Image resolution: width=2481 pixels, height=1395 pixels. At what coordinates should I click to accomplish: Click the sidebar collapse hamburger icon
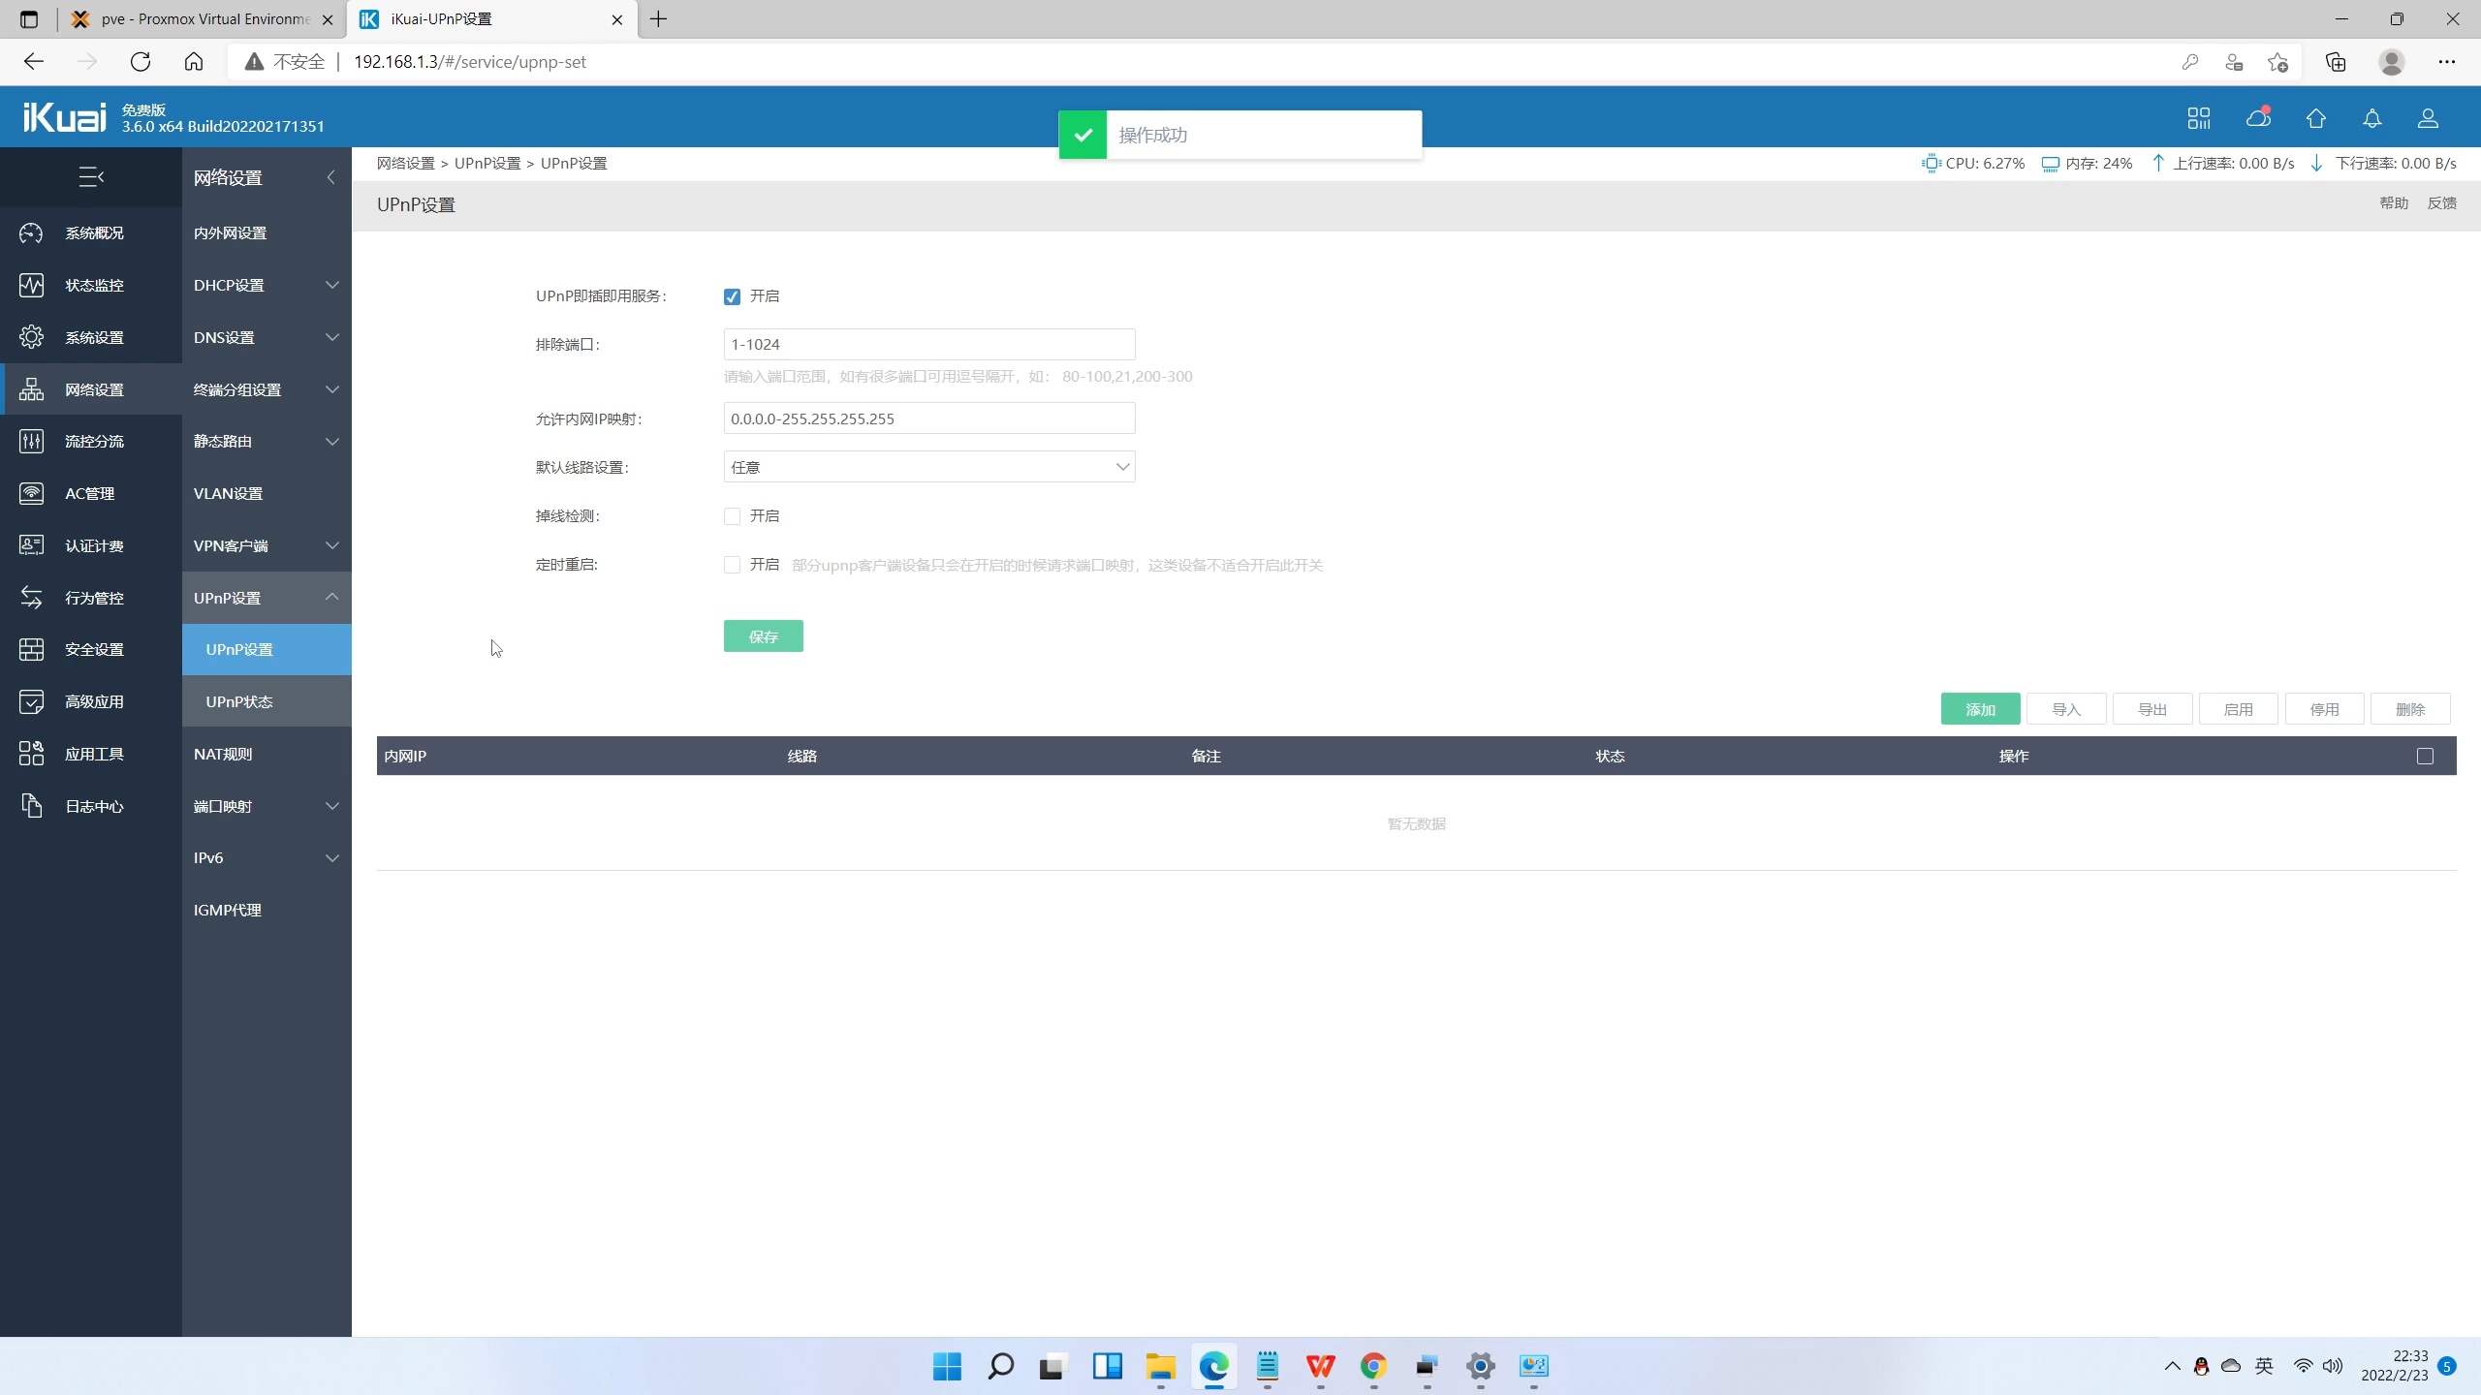tap(91, 177)
